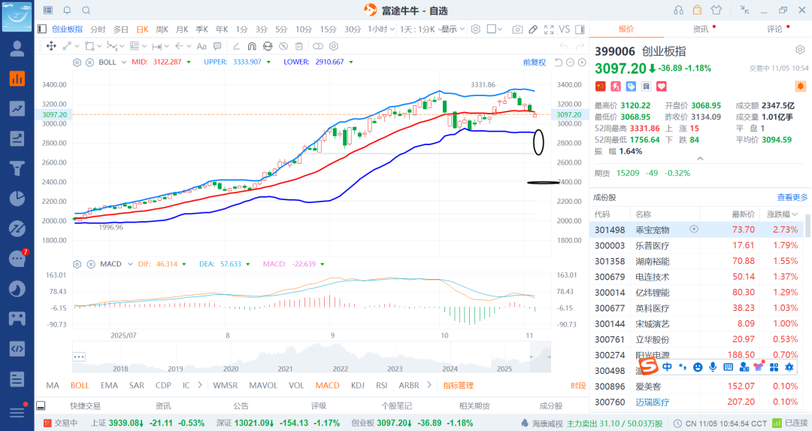Enable magnet snap drawing mode
Viewport: 812px width, 431px height.
(252, 46)
